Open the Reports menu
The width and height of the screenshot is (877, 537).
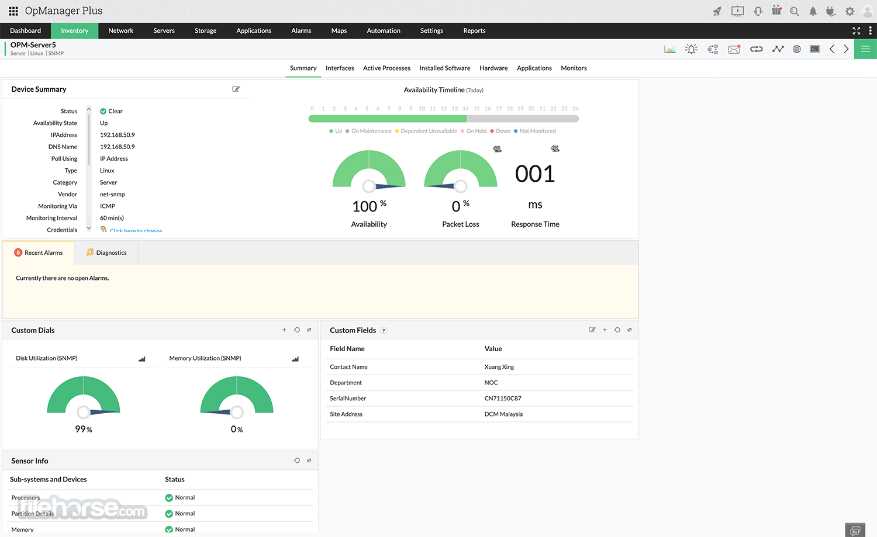coord(475,31)
